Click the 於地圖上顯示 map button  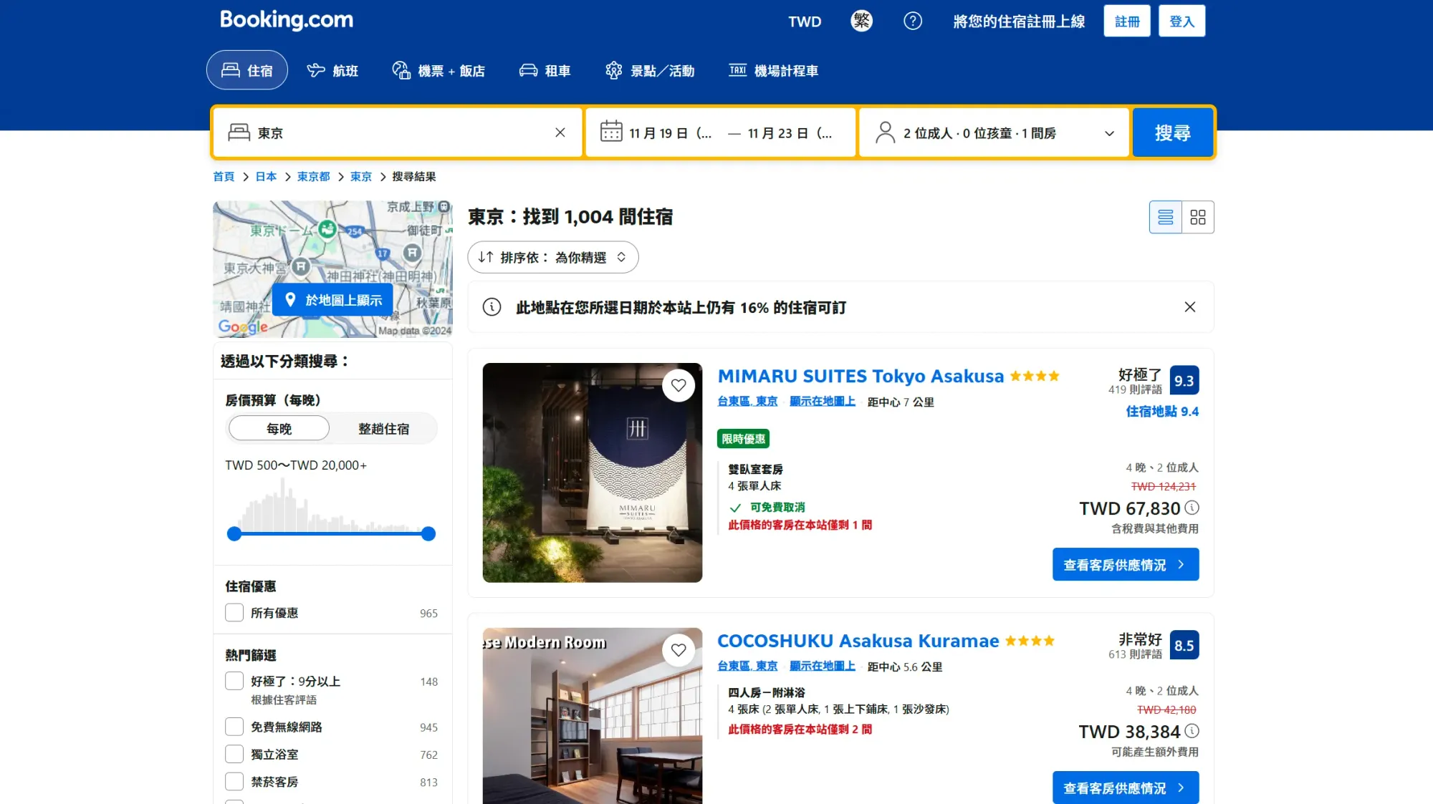coord(332,300)
